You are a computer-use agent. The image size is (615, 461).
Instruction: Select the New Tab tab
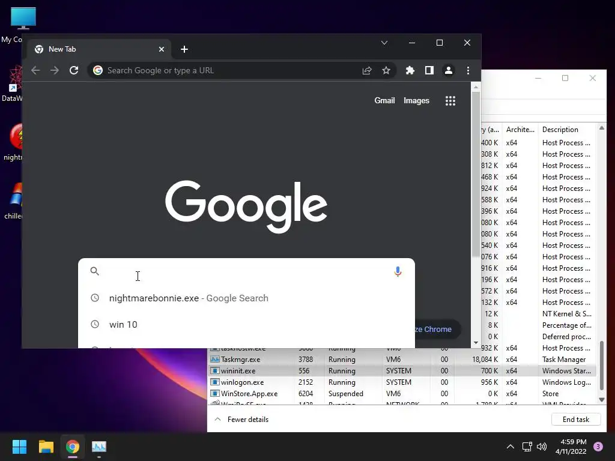[100, 49]
